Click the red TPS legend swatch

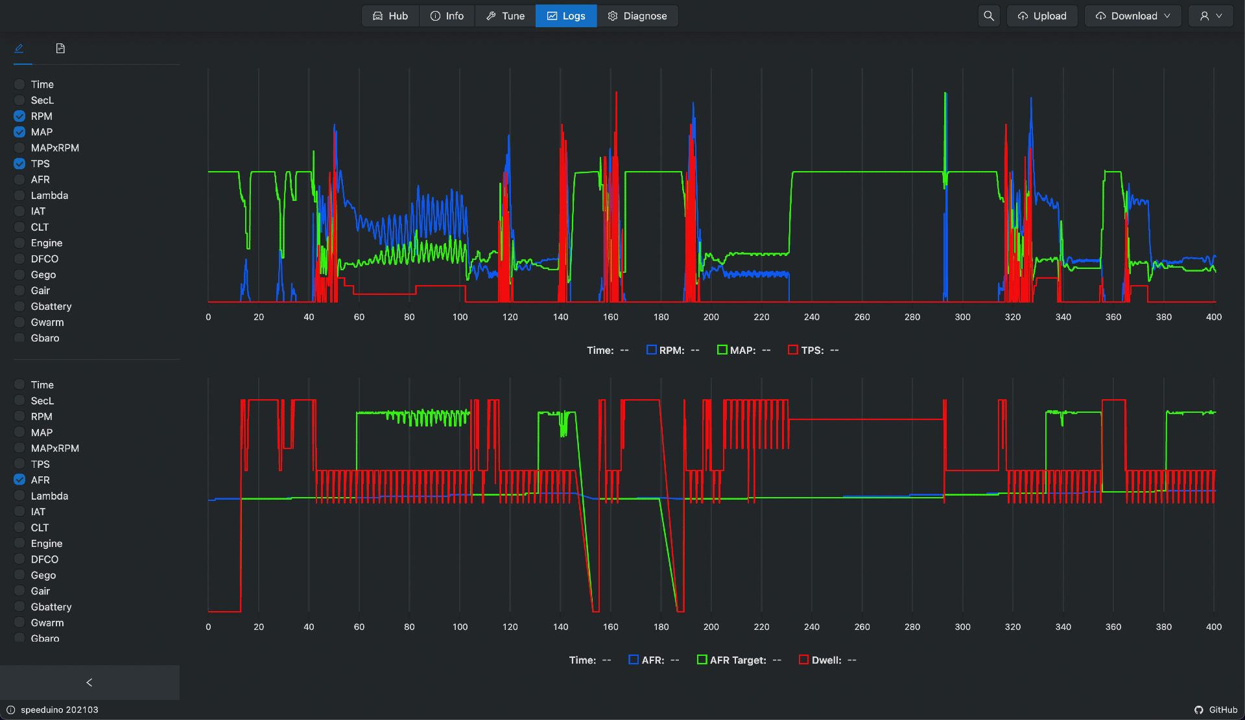point(793,350)
